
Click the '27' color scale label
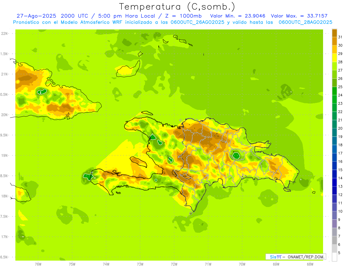click(340, 70)
